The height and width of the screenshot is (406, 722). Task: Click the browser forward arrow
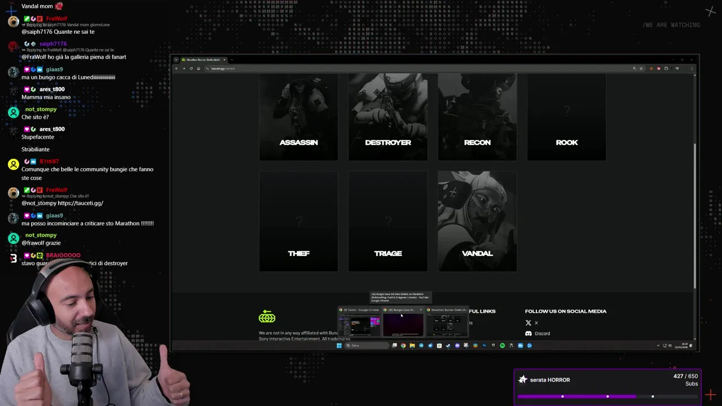point(184,68)
